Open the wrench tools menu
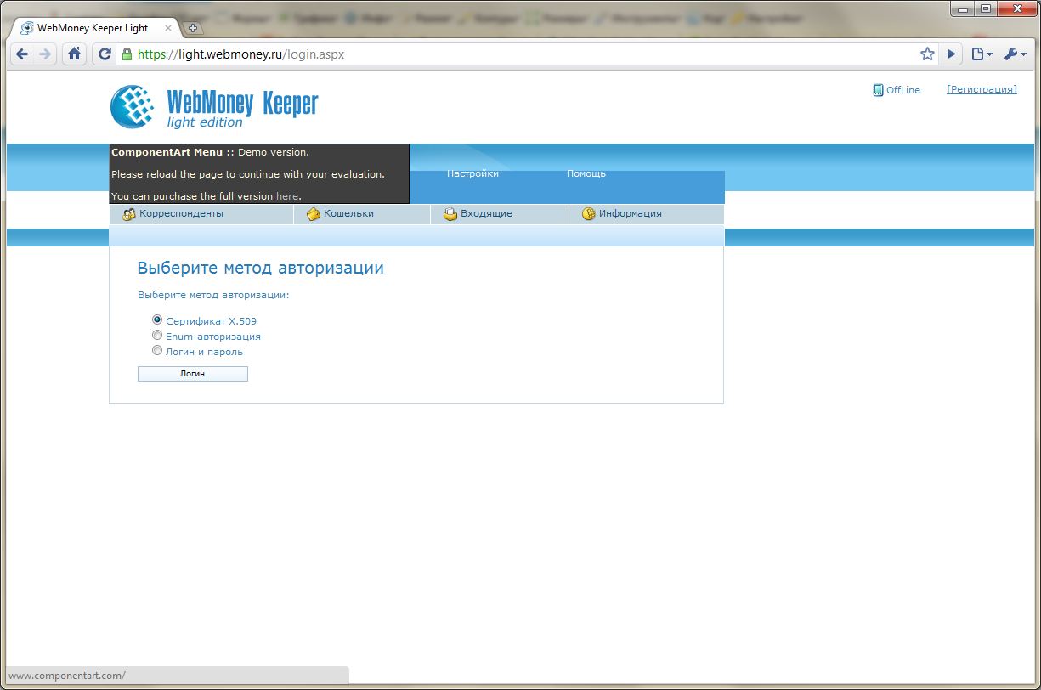Screen dimensions: 1041x690 [x=1015, y=54]
